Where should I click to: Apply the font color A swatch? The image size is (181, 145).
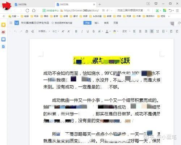click(107, 31)
